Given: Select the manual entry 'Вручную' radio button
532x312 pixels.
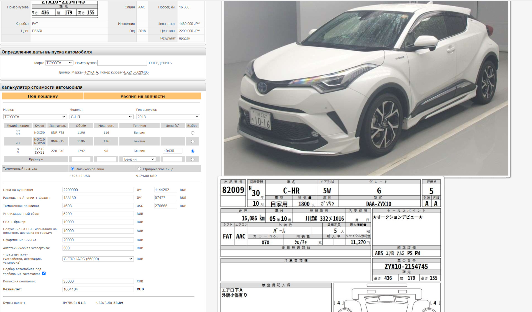Looking at the screenshot, I should [193, 159].
